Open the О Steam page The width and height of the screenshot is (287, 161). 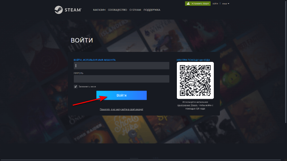135,10
